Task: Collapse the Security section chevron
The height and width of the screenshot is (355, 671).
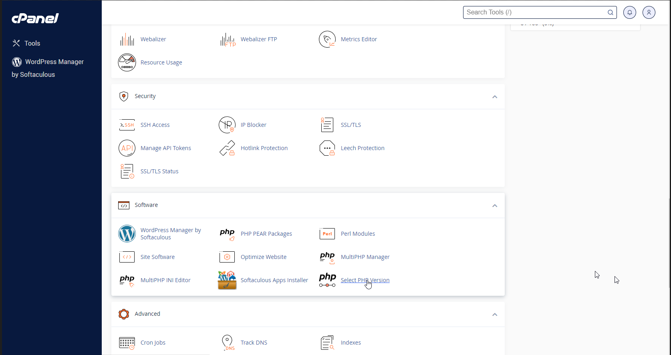Action: tap(495, 97)
